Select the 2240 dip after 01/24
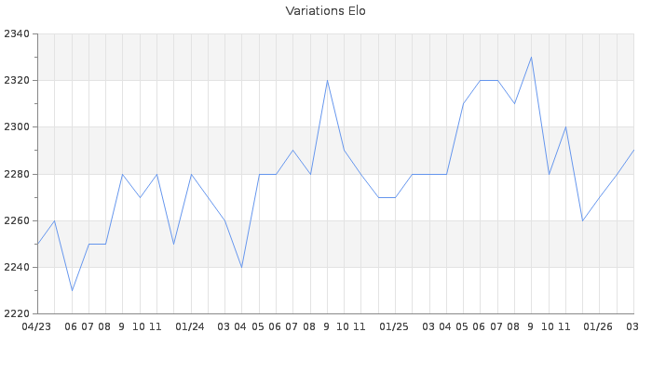Viewport: 652px width, 372px height. (242, 267)
